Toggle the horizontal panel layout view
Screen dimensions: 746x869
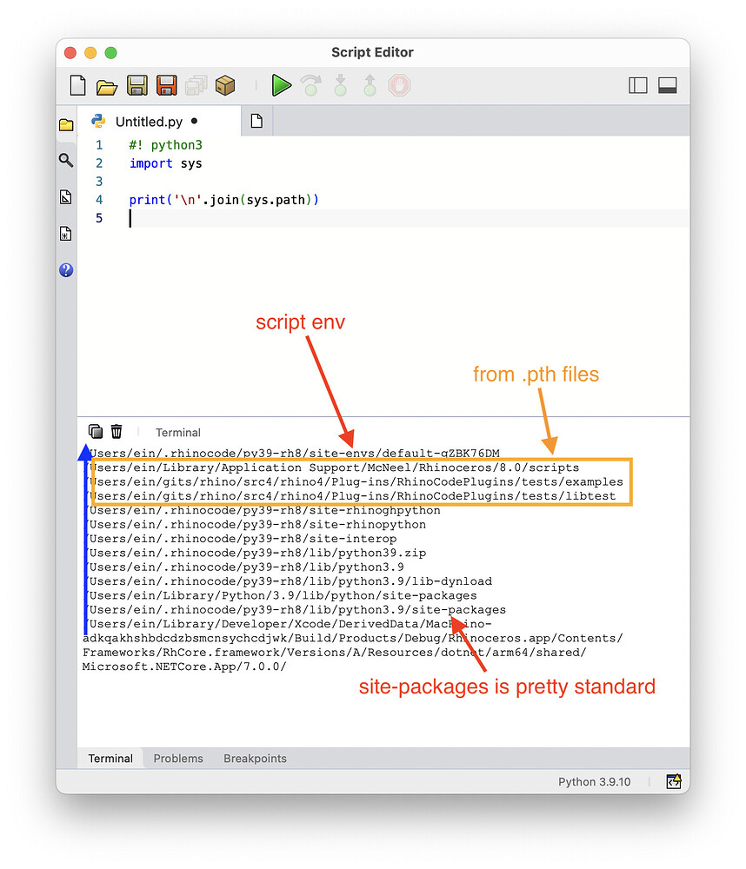pyautogui.click(x=667, y=85)
